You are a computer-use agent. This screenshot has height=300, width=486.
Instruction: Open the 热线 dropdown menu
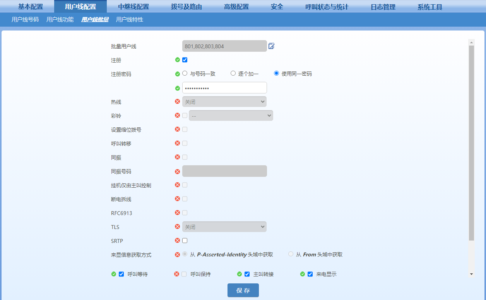tap(224, 102)
